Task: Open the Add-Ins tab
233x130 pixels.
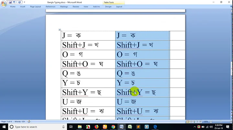Action: point(96,7)
